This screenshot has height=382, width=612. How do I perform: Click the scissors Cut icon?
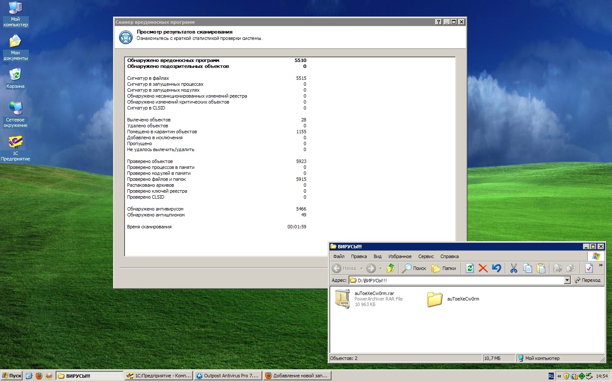[x=514, y=268]
